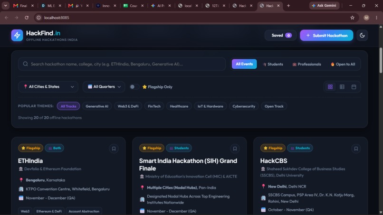Select All Events audience filter
Screen dimensions: 383x215
244,64
